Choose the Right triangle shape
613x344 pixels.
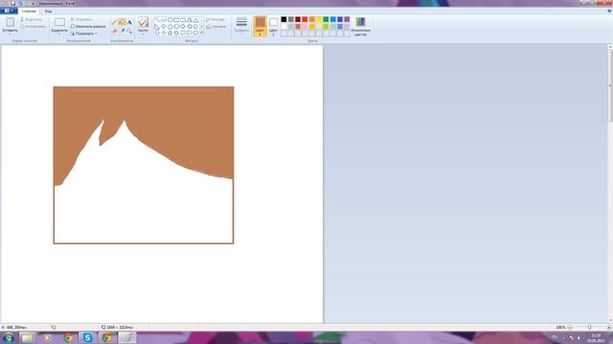(156, 27)
